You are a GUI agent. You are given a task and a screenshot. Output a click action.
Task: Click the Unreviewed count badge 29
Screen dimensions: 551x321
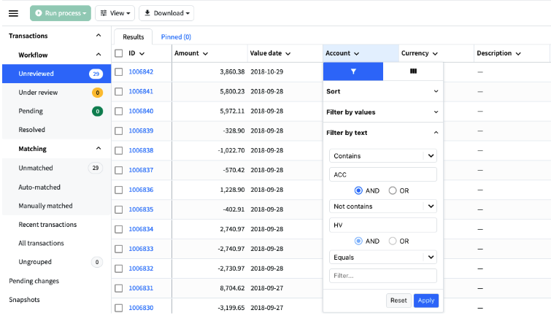pyautogui.click(x=96, y=74)
